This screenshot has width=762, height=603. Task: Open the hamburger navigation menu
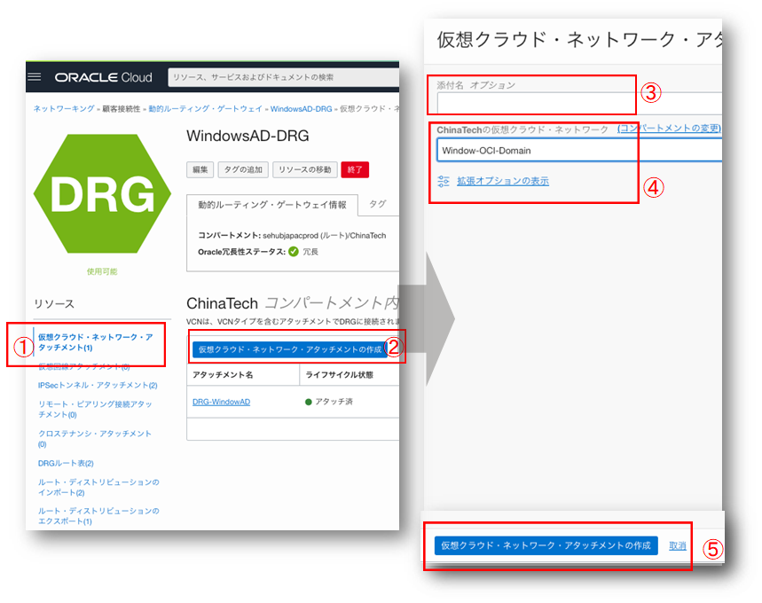[x=34, y=77]
